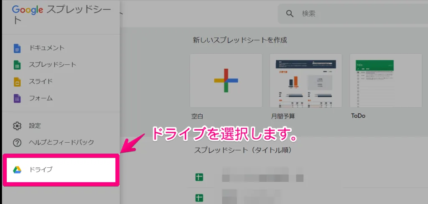Open ヘルプとフィードバック menu entry

point(61,142)
